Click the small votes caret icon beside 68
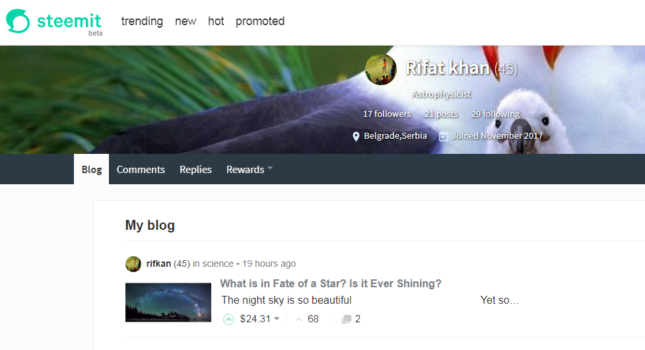The height and width of the screenshot is (350, 645). coord(299,319)
